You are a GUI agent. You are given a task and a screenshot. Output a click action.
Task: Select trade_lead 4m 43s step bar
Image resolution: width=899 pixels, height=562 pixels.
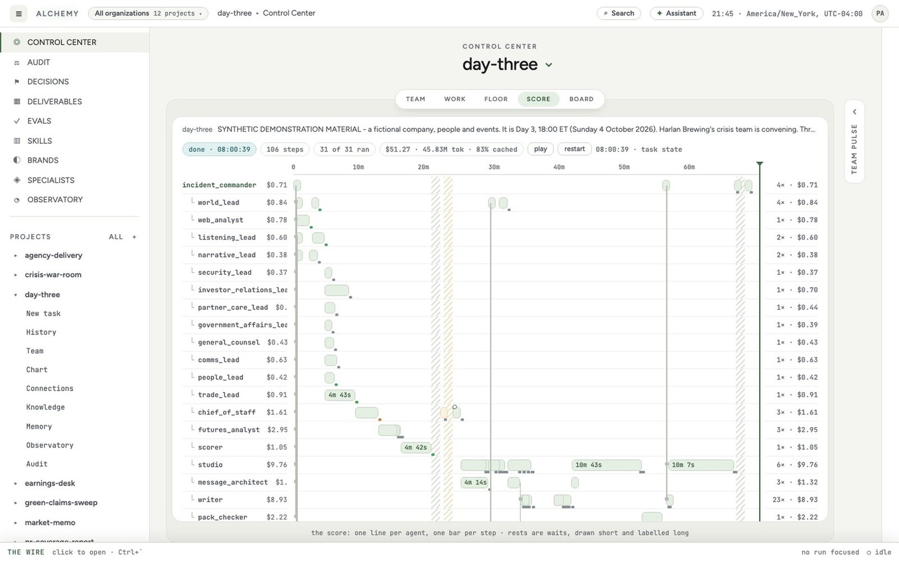(339, 395)
